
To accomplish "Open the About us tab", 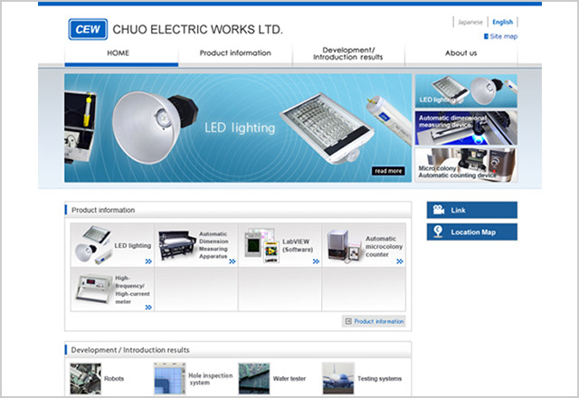I will coord(460,53).
